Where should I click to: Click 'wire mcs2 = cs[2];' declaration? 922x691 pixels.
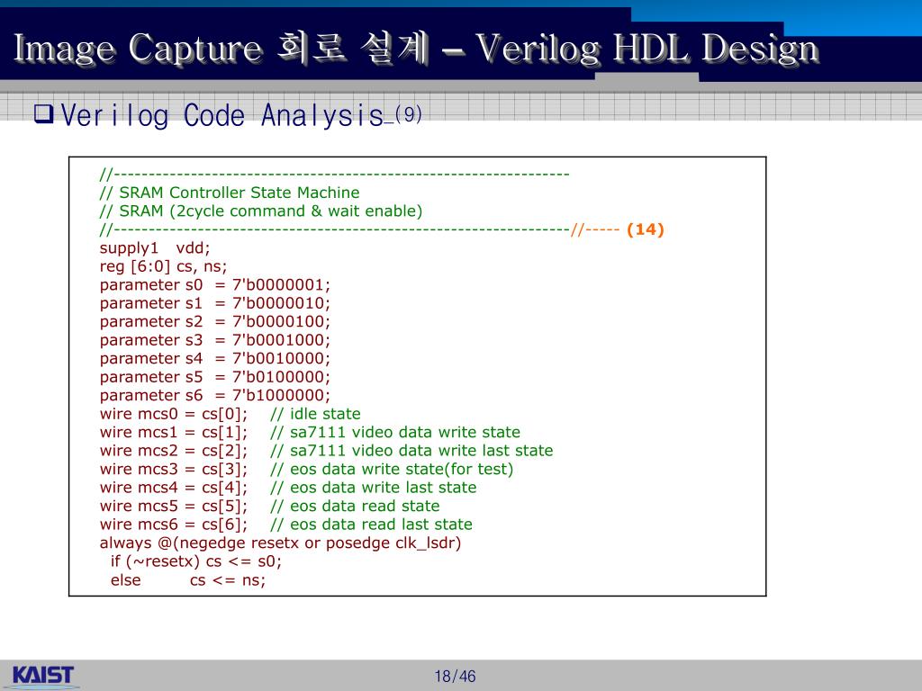pyautogui.click(x=174, y=451)
